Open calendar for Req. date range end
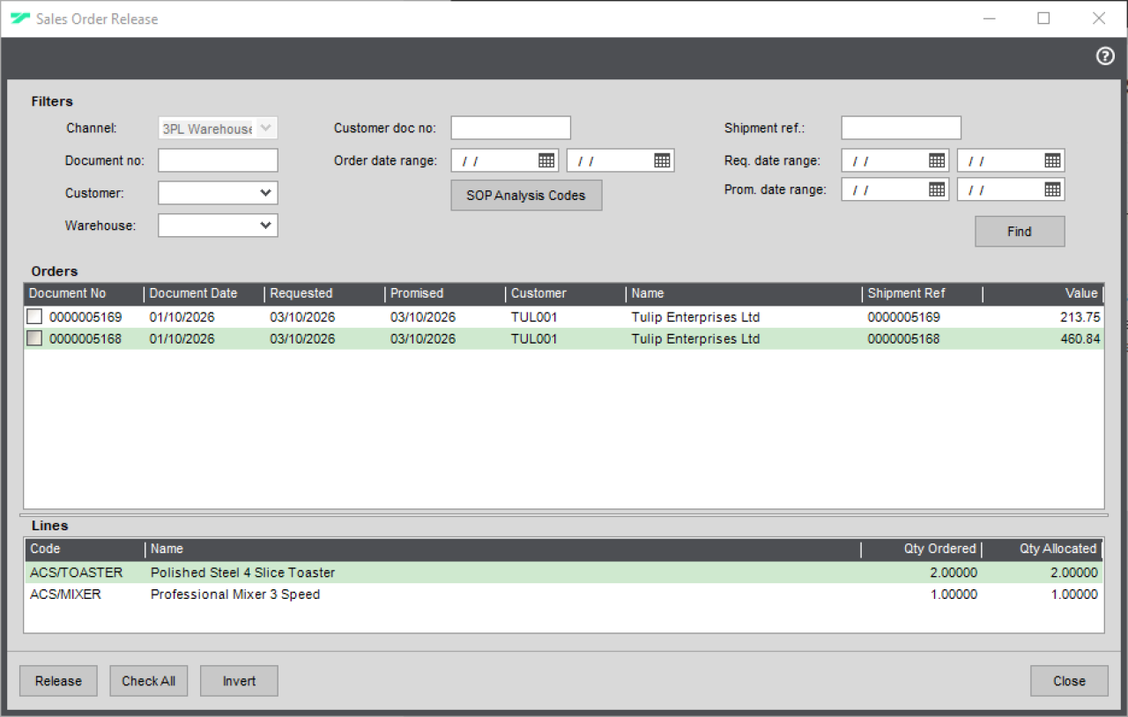The image size is (1128, 717). (1053, 160)
